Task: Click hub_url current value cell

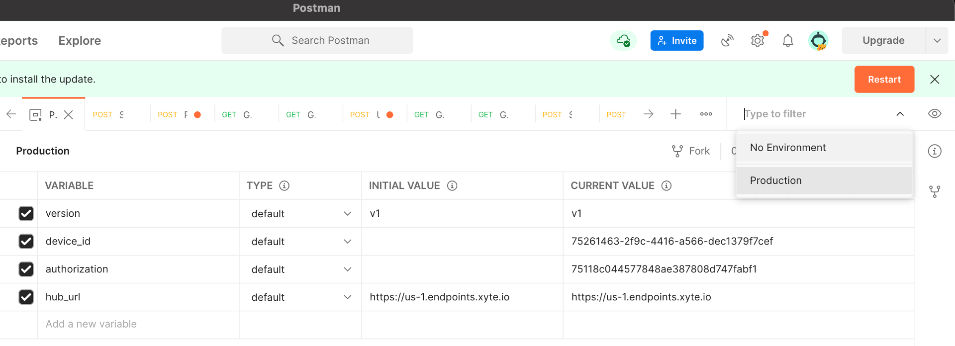Action: coord(738,297)
